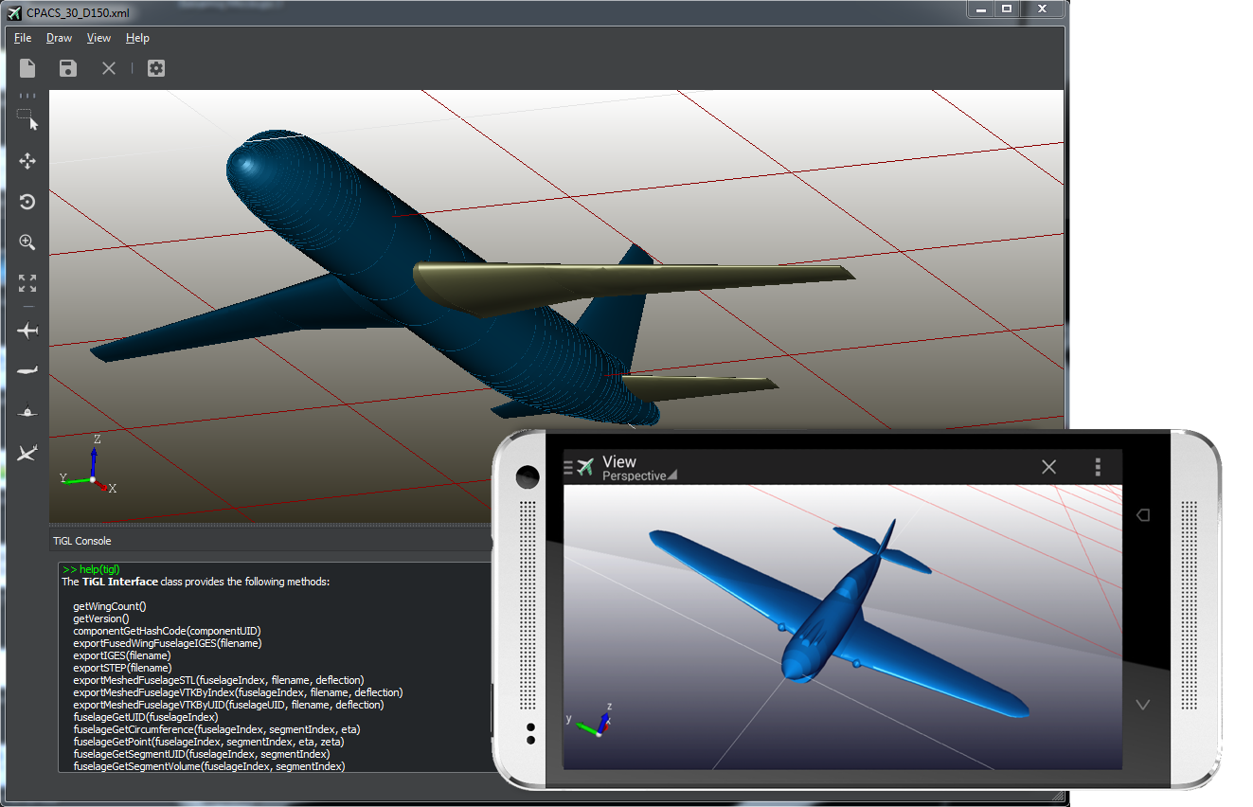Open the hamburger navigation drawer on phone

click(568, 467)
